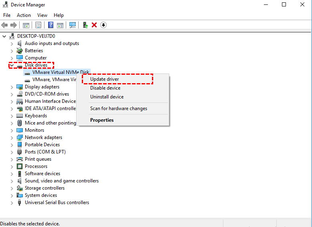312x227 pixels.
Task: Open the blue Help question mark icon
Action: coord(51,25)
